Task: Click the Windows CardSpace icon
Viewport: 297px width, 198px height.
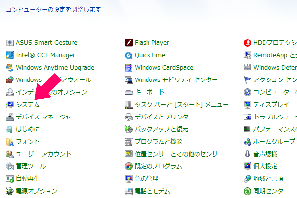Action: (129, 68)
